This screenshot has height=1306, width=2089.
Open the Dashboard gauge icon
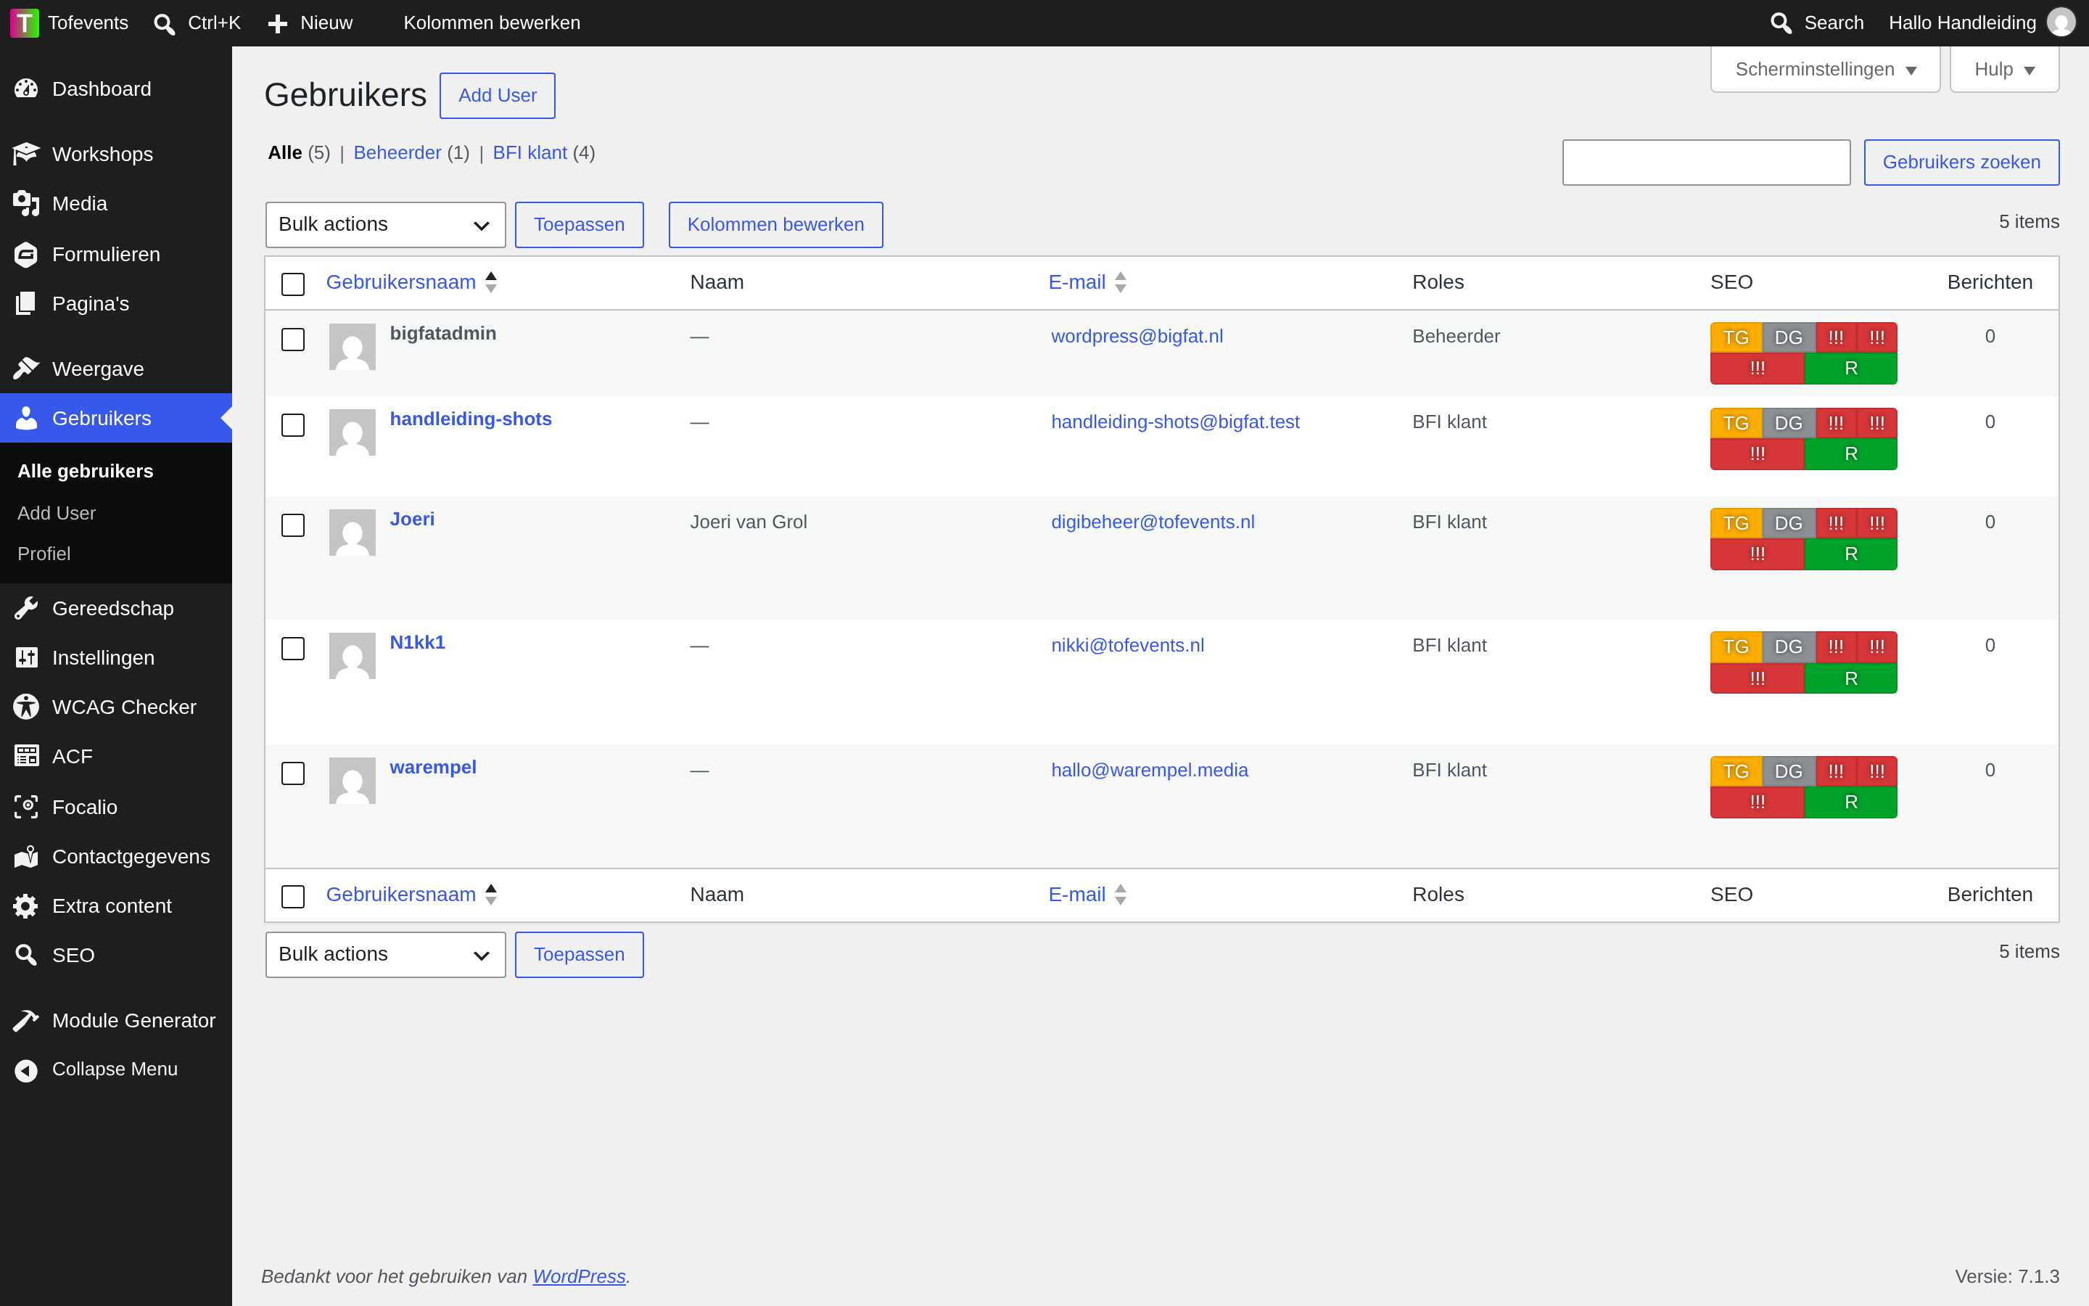pos(26,89)
